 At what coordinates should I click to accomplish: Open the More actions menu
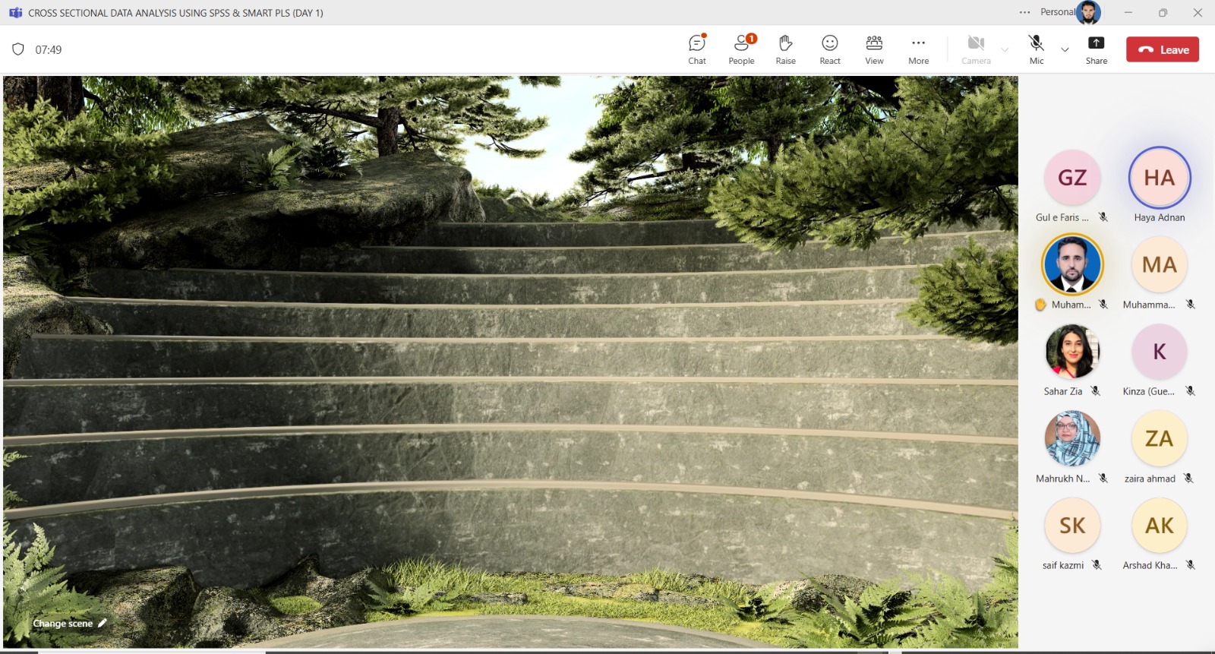(918, 49)
